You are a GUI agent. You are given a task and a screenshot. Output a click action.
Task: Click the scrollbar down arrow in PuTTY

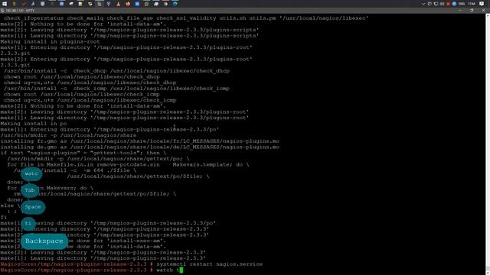coord(488,273)
